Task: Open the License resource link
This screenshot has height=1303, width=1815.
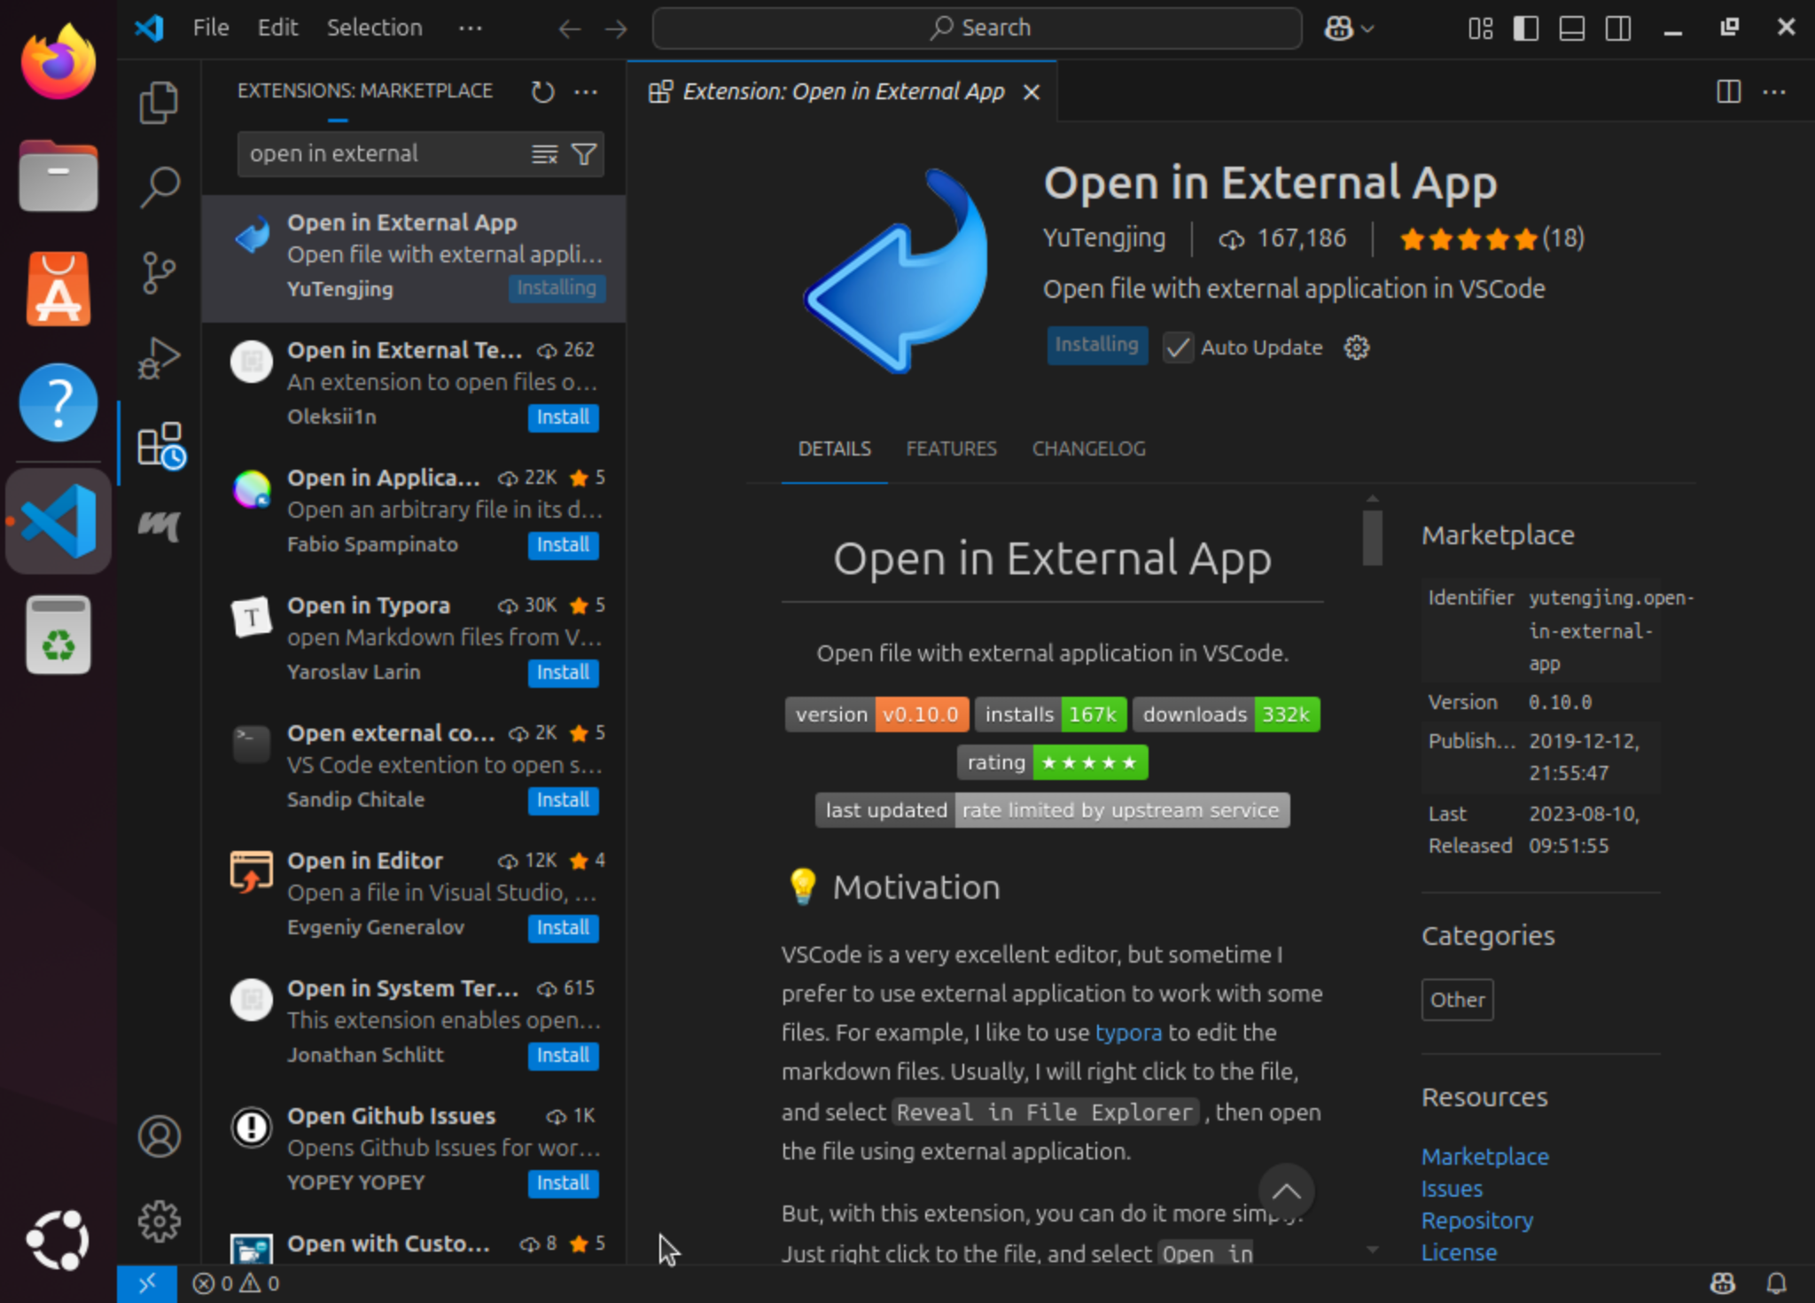Action: tap(1459, 1252)
